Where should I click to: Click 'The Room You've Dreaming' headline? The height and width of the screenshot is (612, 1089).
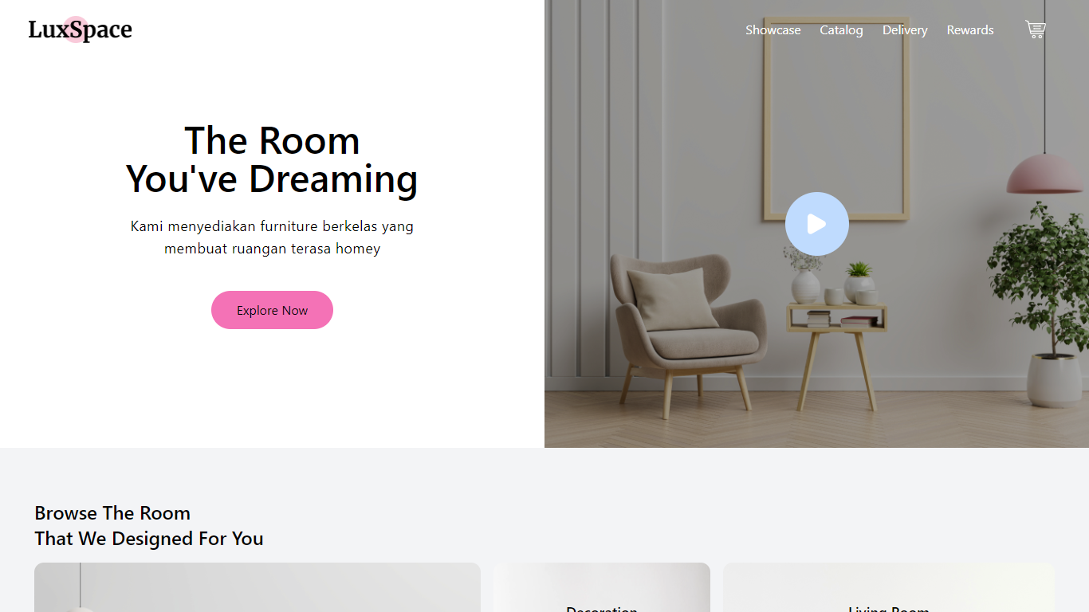272,159
